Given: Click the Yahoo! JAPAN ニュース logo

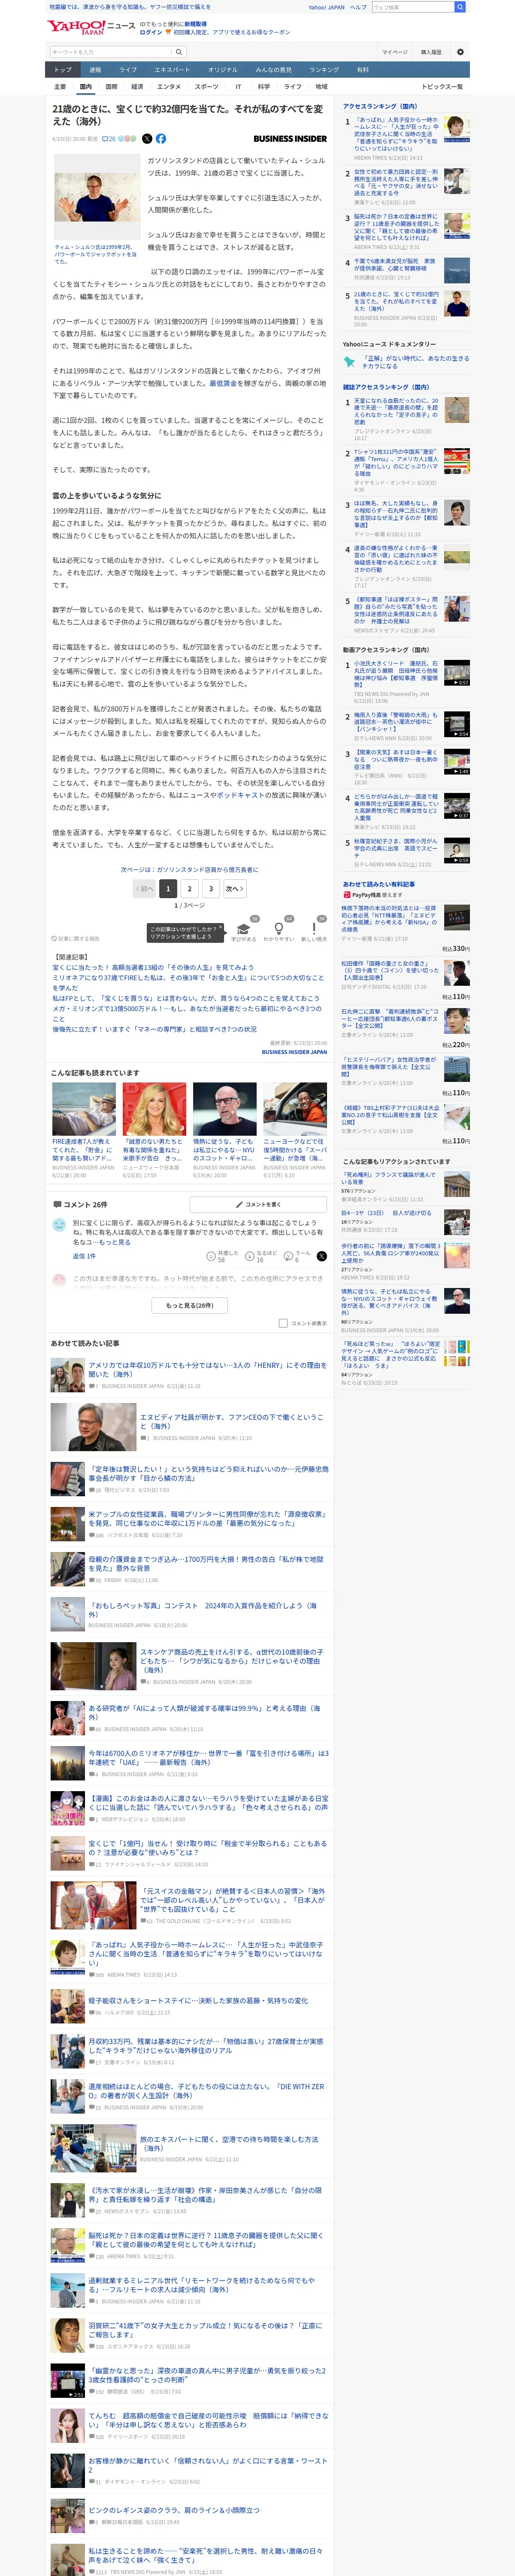Looking at the screenshot, I should click(90, 27).
